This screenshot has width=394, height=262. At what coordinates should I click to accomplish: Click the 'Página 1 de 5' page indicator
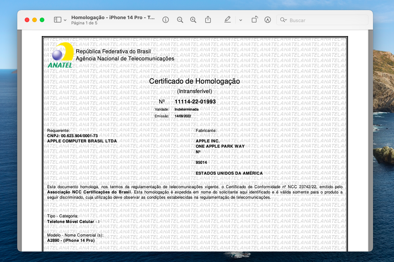click(84, 23)
